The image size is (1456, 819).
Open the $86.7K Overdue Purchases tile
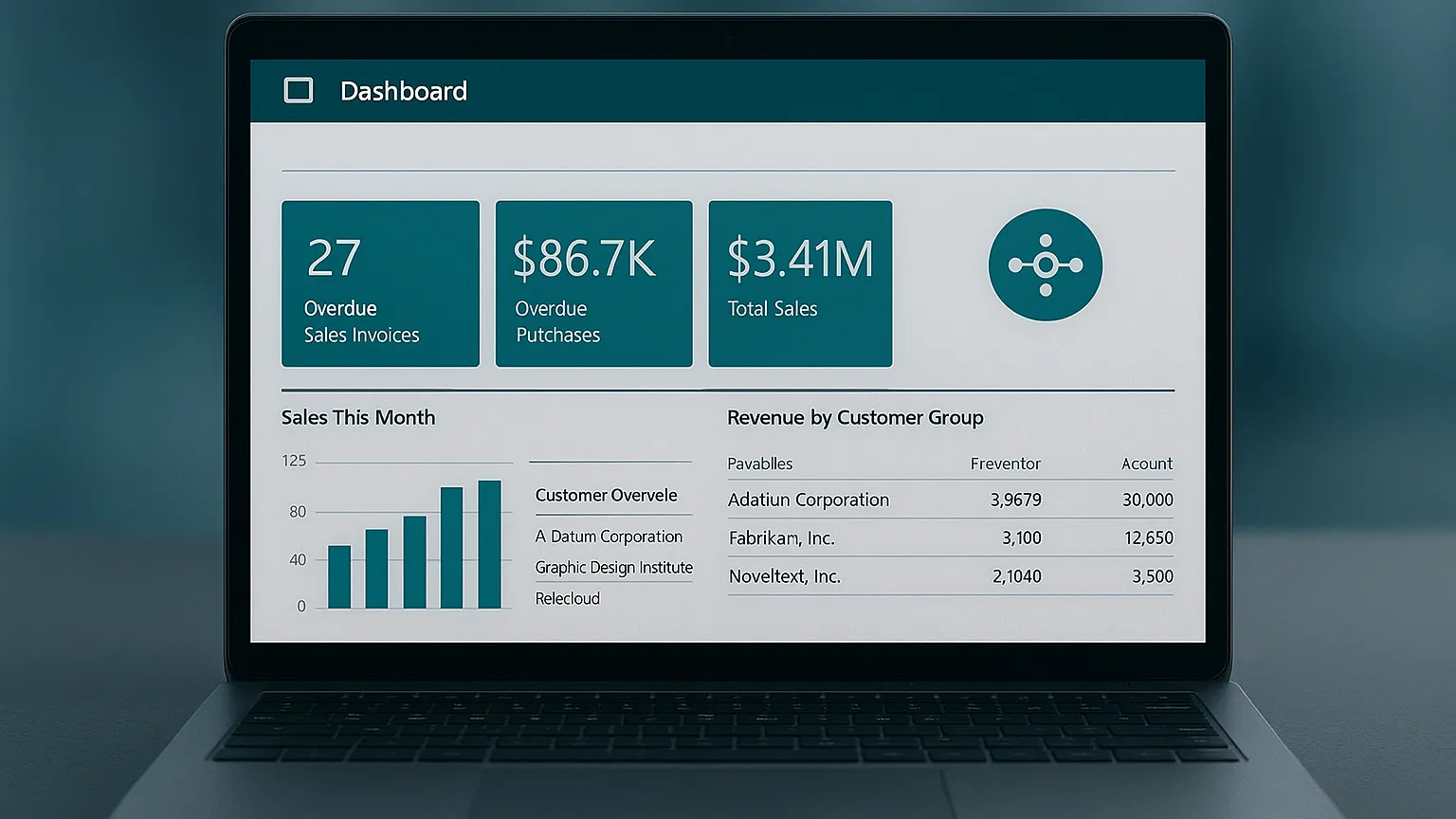593,283
